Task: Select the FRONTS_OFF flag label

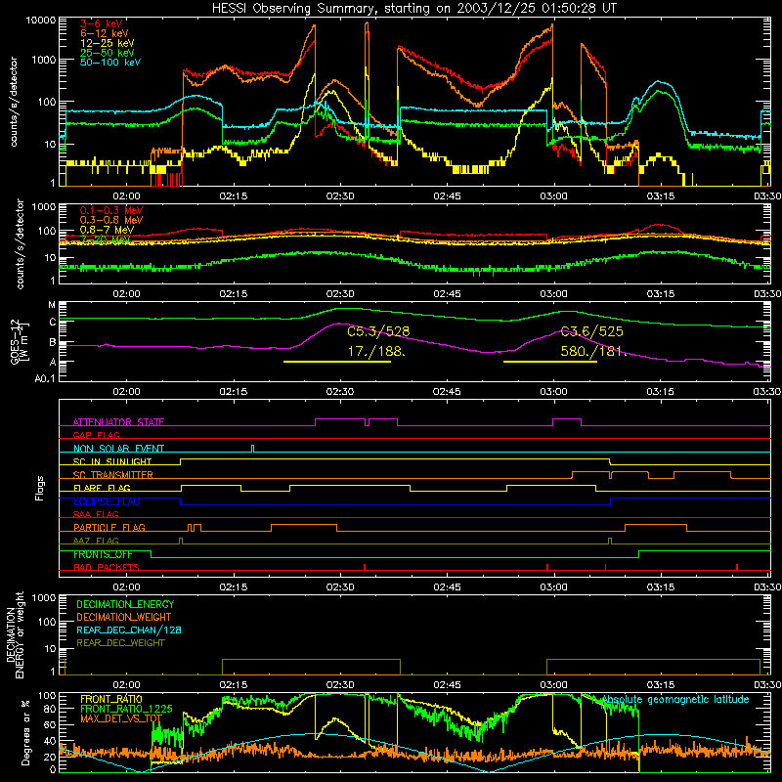Action: pyautogui.click(x=103, y=554)
